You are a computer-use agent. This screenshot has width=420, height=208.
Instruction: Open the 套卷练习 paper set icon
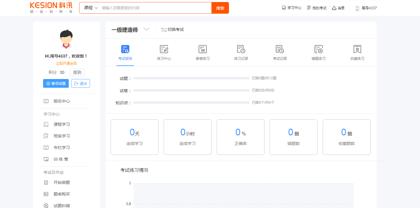pos(202,49)
